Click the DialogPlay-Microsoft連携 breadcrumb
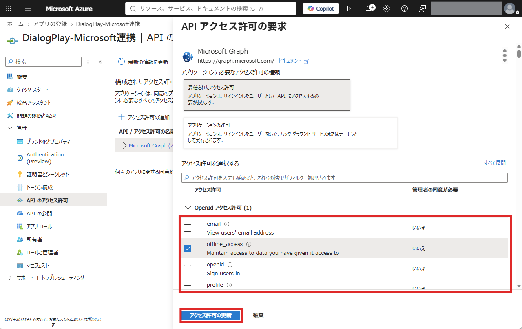Screen dimensions: 522x329 click(108, 24)
